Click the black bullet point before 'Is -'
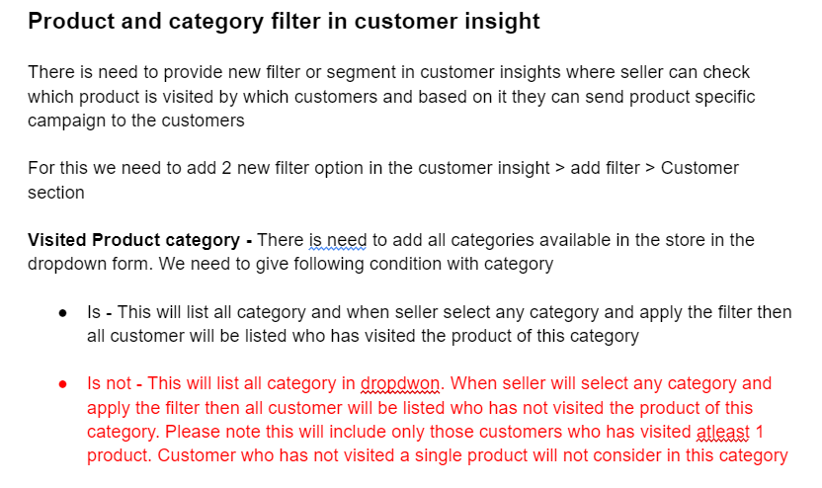Image resolution: width=822 pixels, height=488 pixels. coord(62,312)
